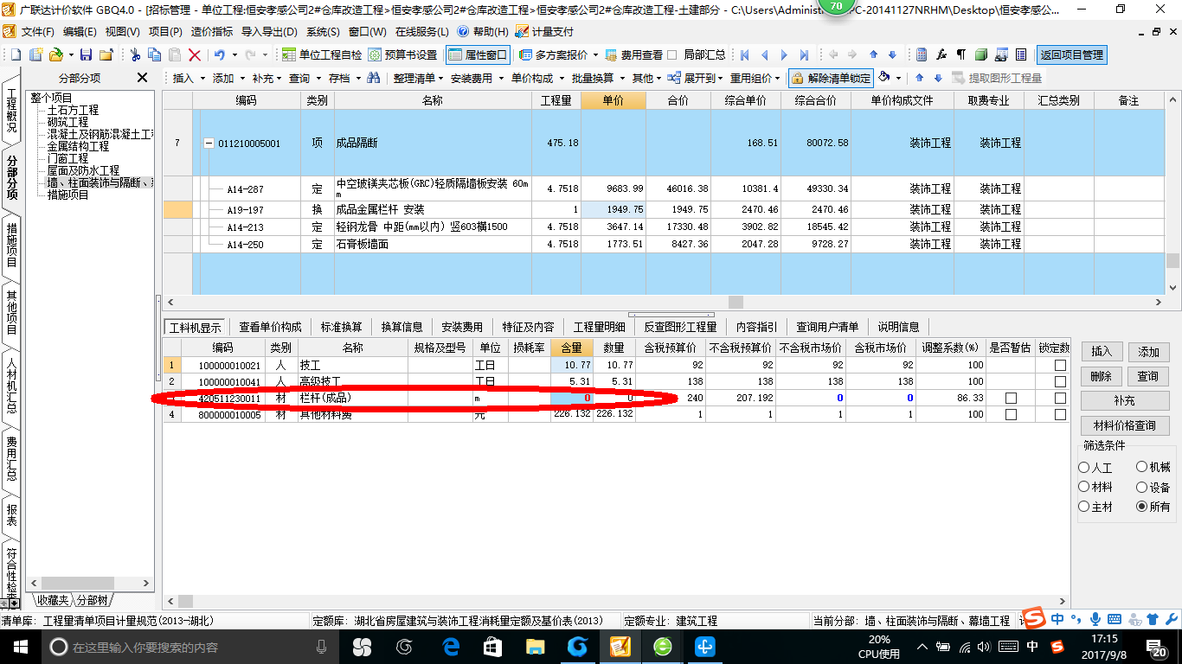Click the 解除清单锁定 button
Image resolution: width=1182 pixels, height=664 pixels.
[832, 78]
